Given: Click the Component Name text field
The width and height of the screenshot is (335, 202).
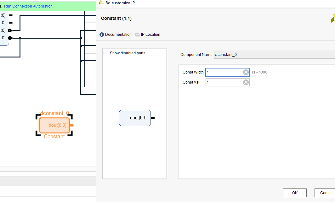Looking at the screenshot, I should tap(275, 55).
